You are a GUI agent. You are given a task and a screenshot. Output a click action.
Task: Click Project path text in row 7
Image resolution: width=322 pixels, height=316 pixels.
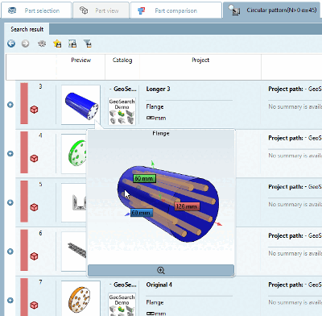[295, 285]
